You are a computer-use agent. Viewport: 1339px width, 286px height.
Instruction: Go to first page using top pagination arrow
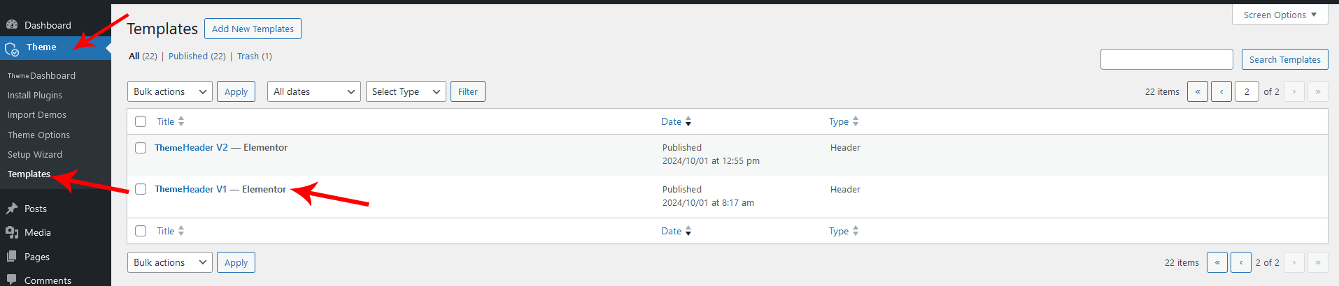1197,91
